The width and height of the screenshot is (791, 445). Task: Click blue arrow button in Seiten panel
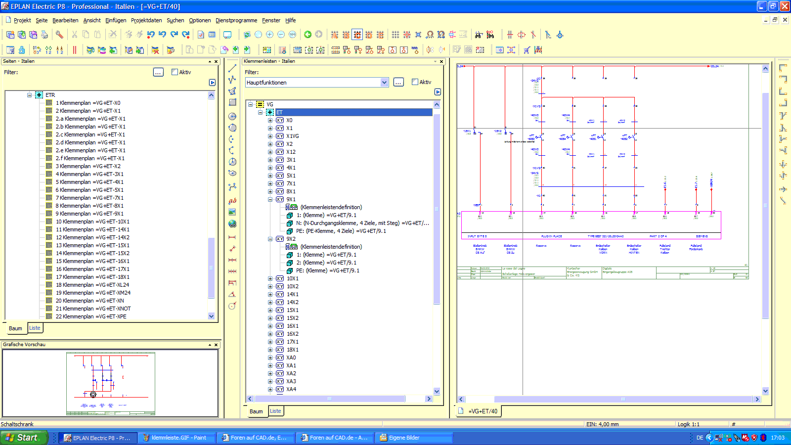pos(212,83)
